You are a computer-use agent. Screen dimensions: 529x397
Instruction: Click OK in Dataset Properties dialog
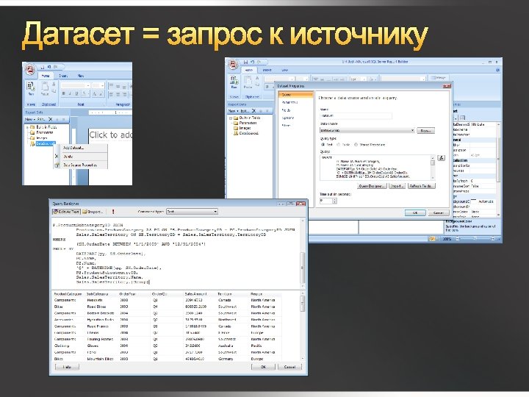coord(415,212)
